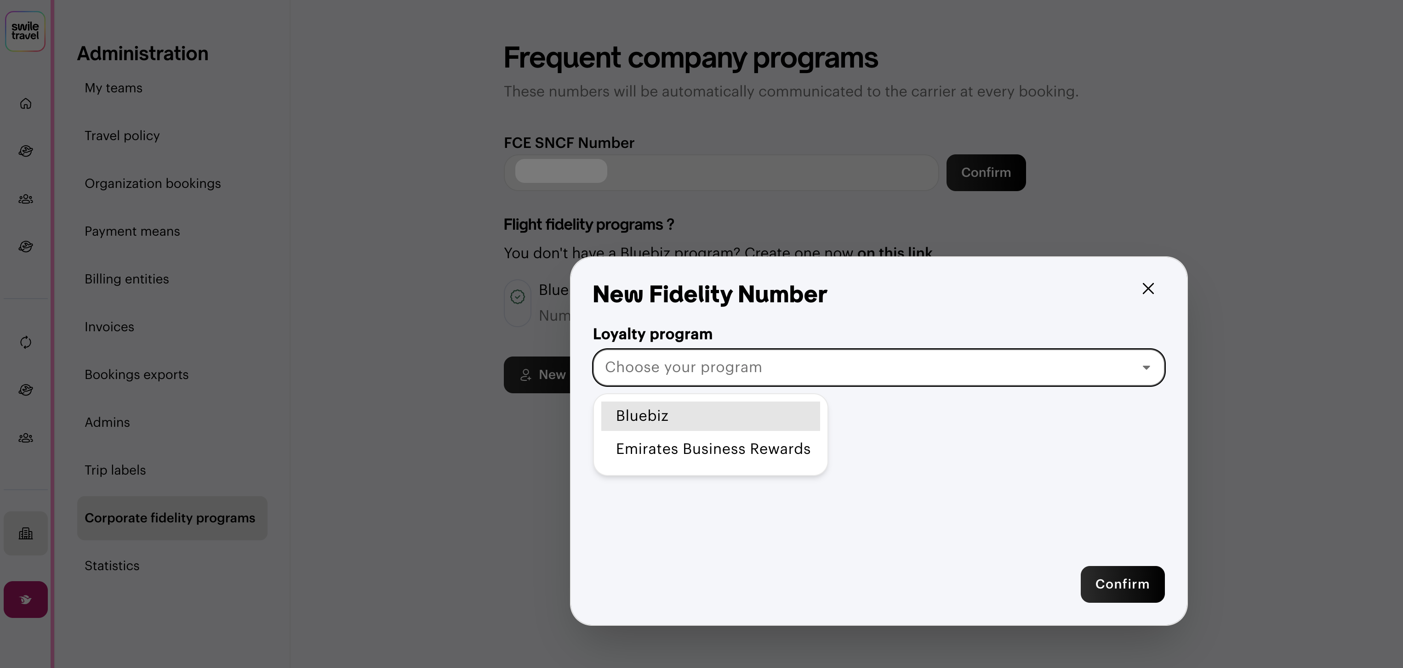Screen dimensions: 1403x668
Task: Click the magenta bird icon at bottom
Action: (26, 600)
